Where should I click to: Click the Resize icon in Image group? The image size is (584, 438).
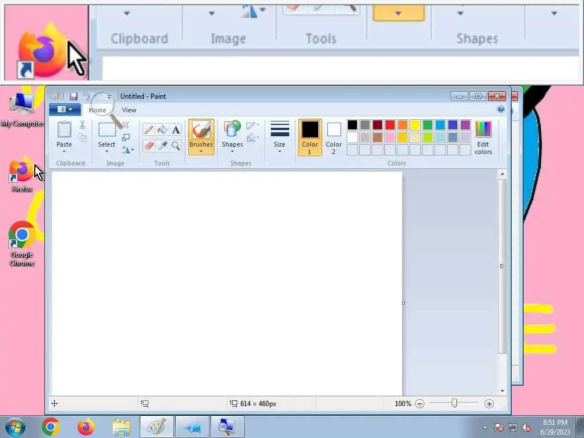(x=126, y=137)
